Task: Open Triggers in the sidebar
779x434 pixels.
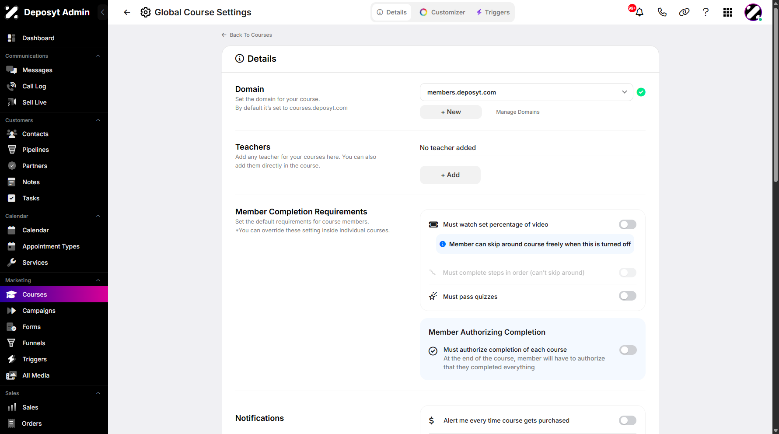Action: pyautogui.click(x=54, y=359)
